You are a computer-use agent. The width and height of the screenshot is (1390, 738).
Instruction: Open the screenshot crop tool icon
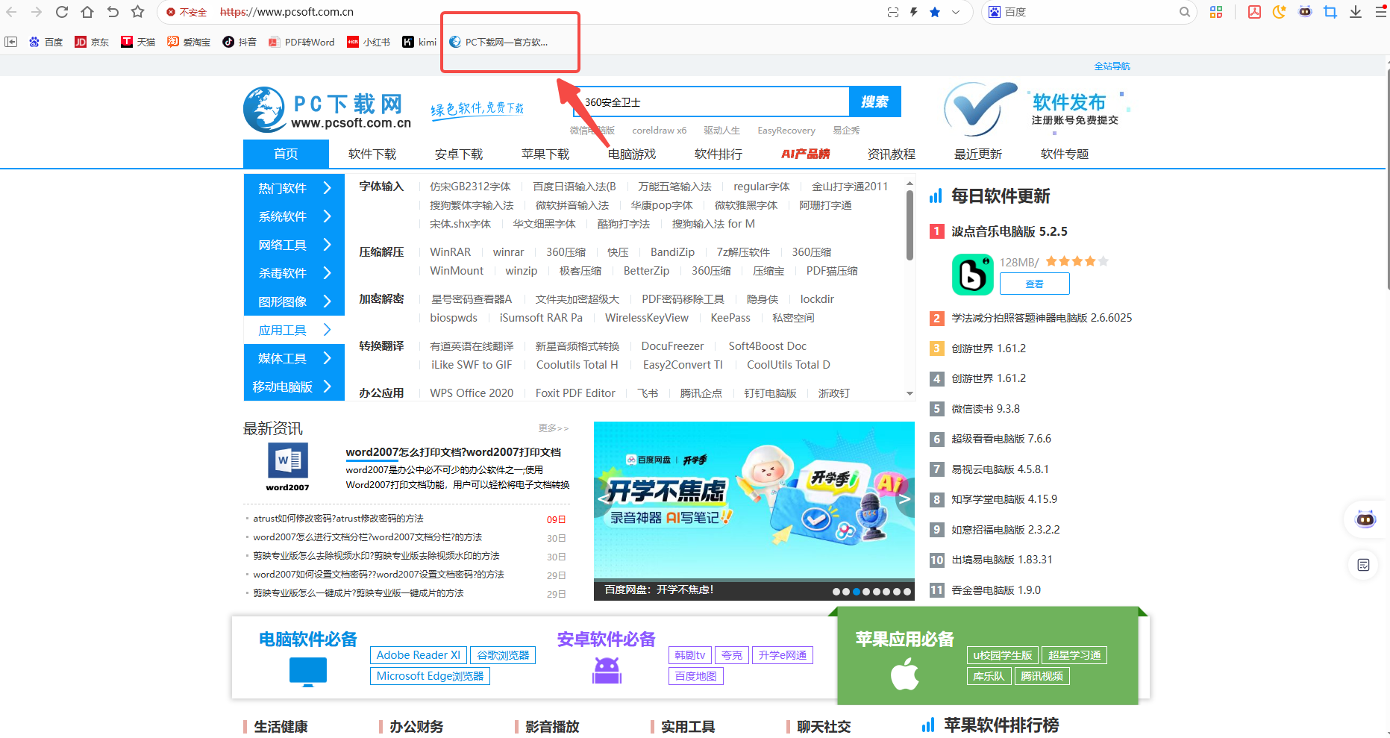(1330, 12)
